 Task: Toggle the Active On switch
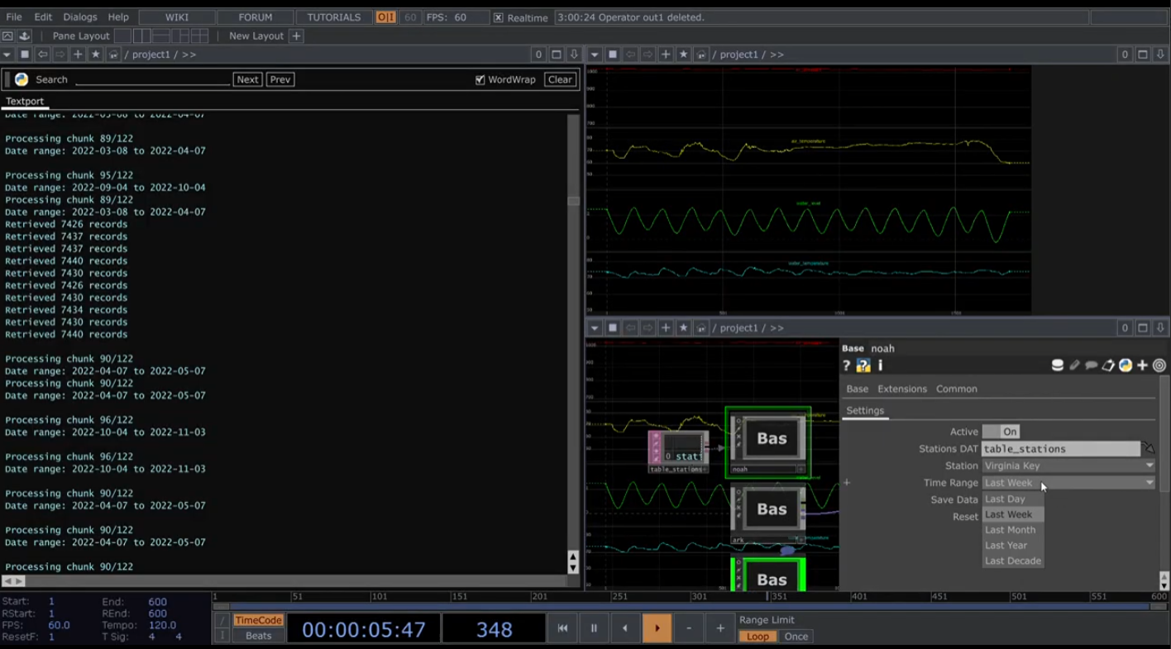pos(1001,432)
